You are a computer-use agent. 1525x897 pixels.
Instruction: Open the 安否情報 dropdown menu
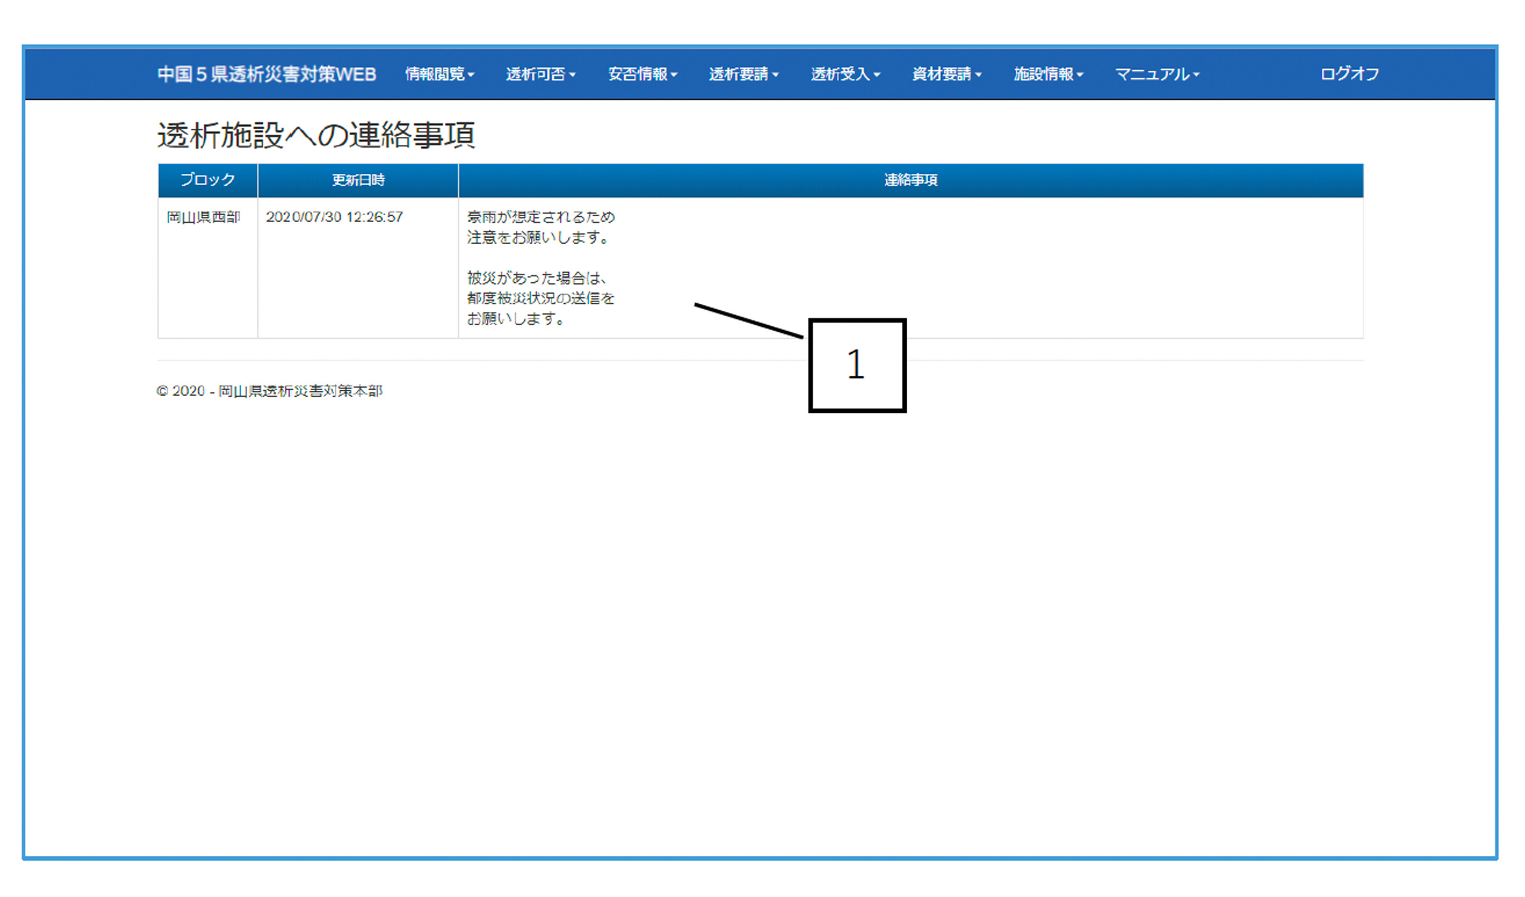point(643,74)
